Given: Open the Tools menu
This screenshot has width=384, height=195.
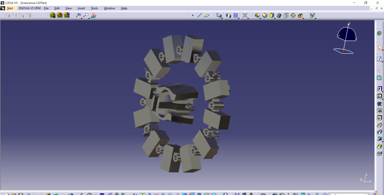Looking at the screenshot, I should tap(94, 8).
